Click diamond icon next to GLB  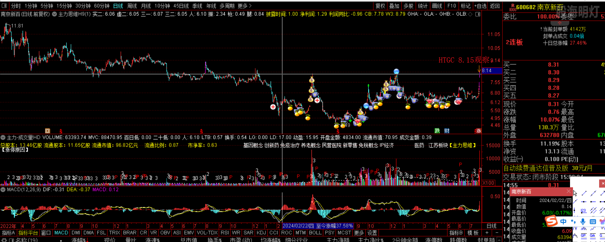[x=470, y=14]
